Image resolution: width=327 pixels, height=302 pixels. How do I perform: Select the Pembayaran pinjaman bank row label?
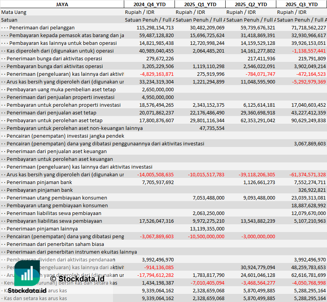coord(40,190)
